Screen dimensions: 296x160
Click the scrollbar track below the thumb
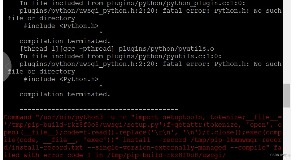click(287, 134)
